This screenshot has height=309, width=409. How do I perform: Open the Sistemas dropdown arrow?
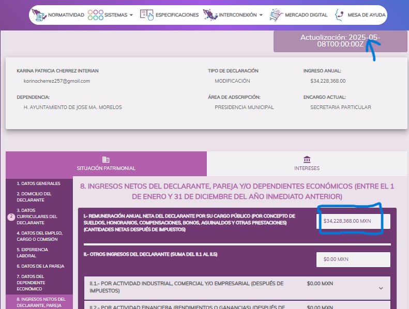point(131,16)
